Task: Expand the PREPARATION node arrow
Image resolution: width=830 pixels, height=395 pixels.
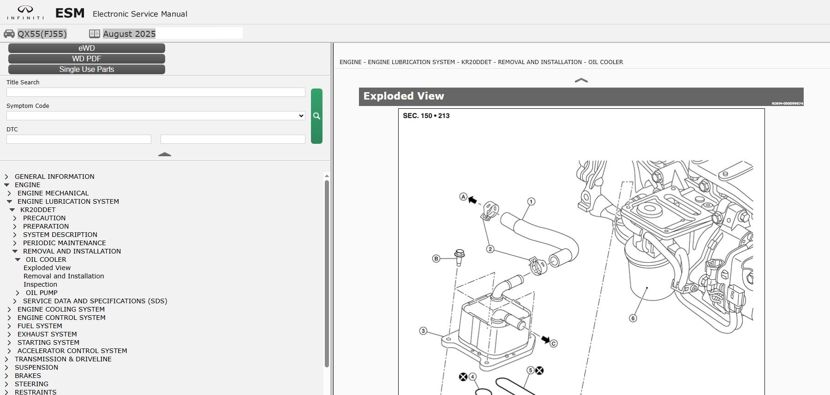Action: (15, 226)
